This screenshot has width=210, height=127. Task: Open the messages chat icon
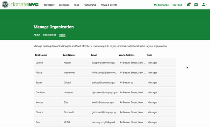[196, 5]
